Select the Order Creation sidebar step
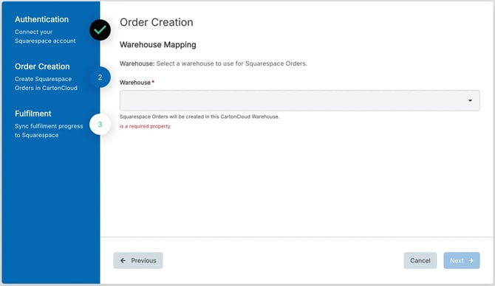495x286 pixels. (x=42, y=66)
